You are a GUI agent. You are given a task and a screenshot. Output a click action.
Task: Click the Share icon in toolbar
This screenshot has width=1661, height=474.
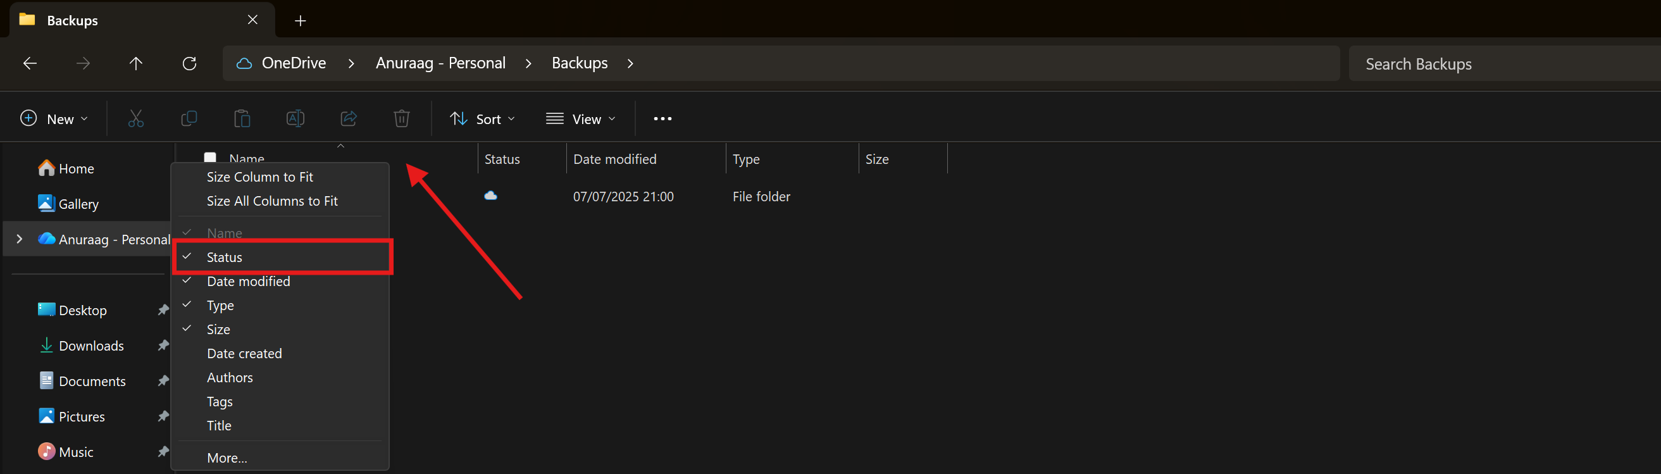click(x=349, y=119)
